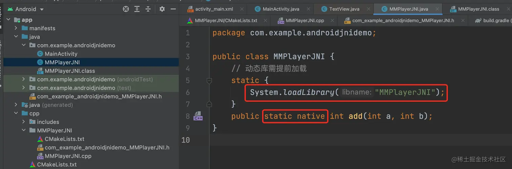Click the package declaration on line 1
Image resolution: width=512 pixels, height=169 pixels.
coord(294,33)
